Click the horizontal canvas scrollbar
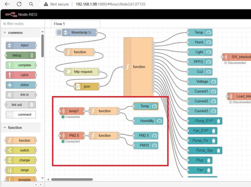Image resolution: width=251 pixels, height=187 pixels. (x=72, y=179)
